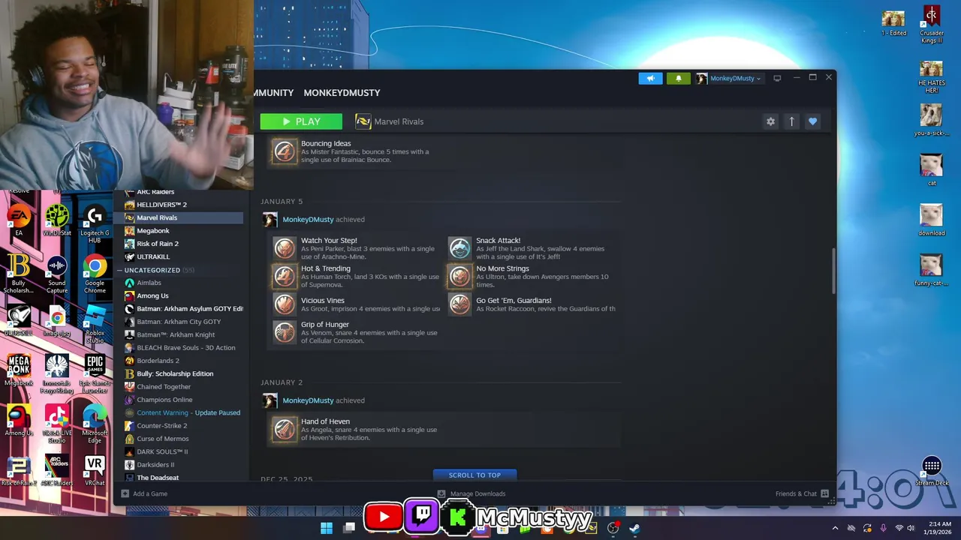Show hidden system tray icons

(x=835, y=528)
